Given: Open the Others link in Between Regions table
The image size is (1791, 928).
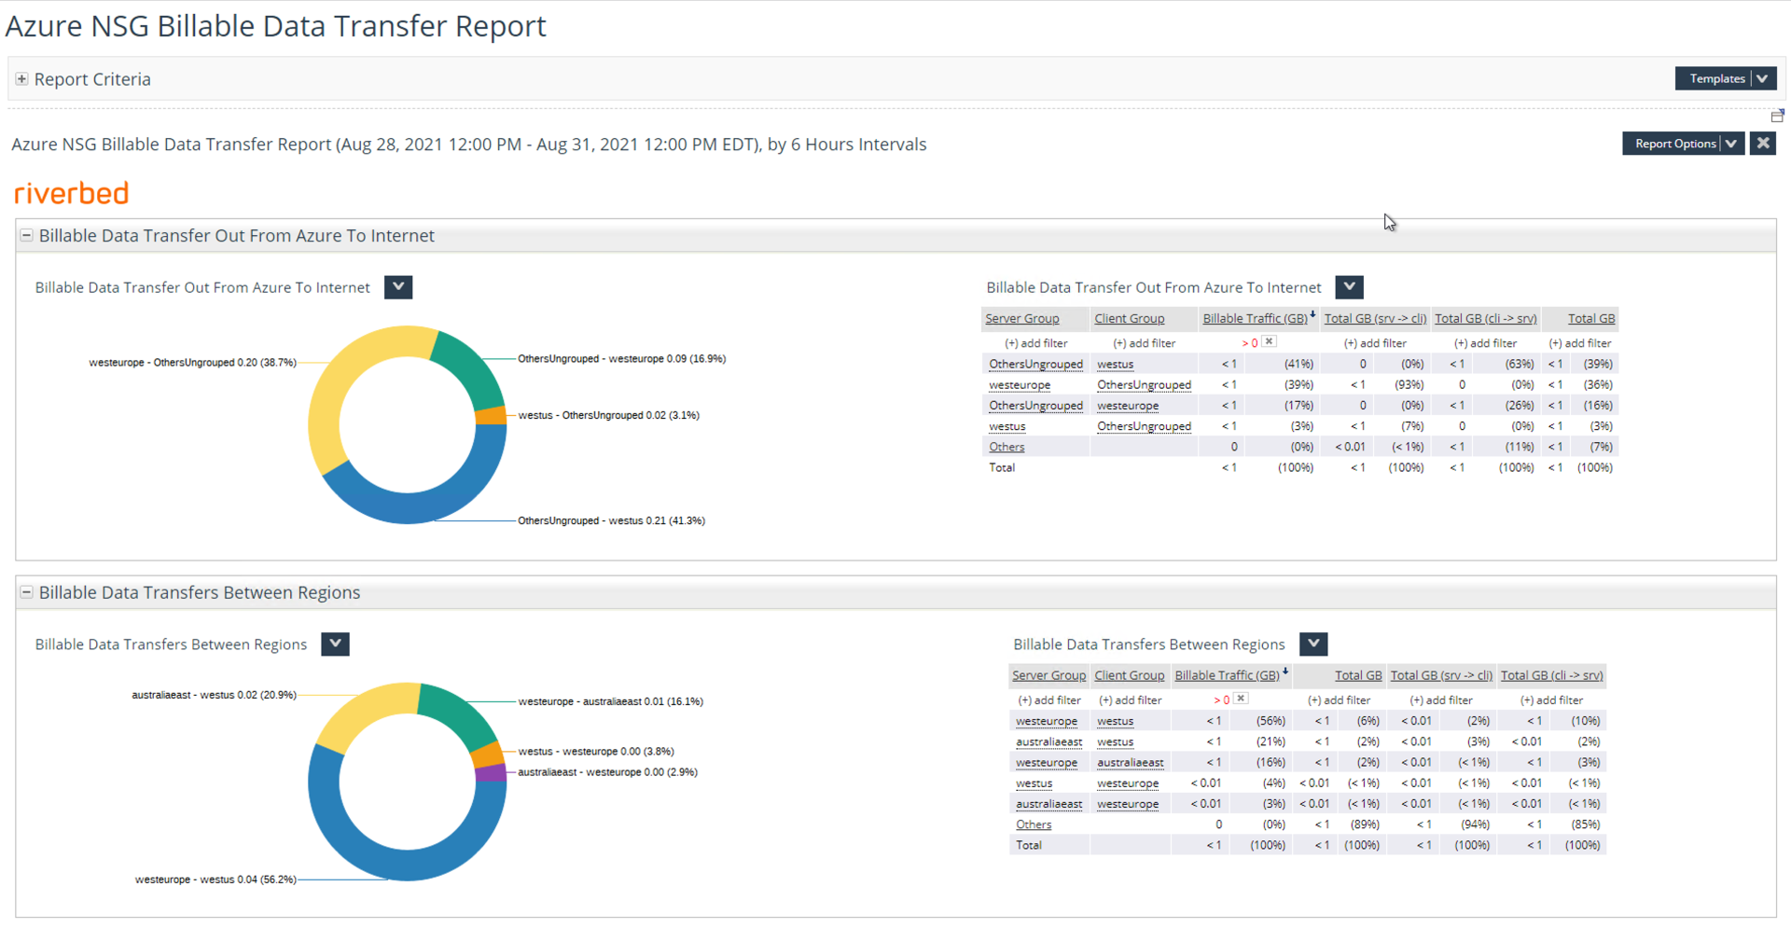Looking at the screenshot, I should coord(1033,824).
